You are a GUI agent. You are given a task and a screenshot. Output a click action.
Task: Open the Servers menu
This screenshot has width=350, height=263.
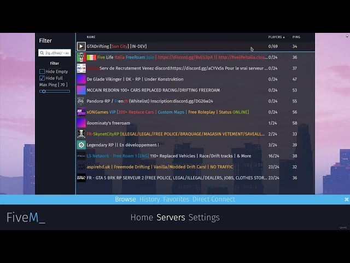[x=171, y=218]
